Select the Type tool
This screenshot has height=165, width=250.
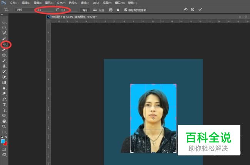[4, 104]
